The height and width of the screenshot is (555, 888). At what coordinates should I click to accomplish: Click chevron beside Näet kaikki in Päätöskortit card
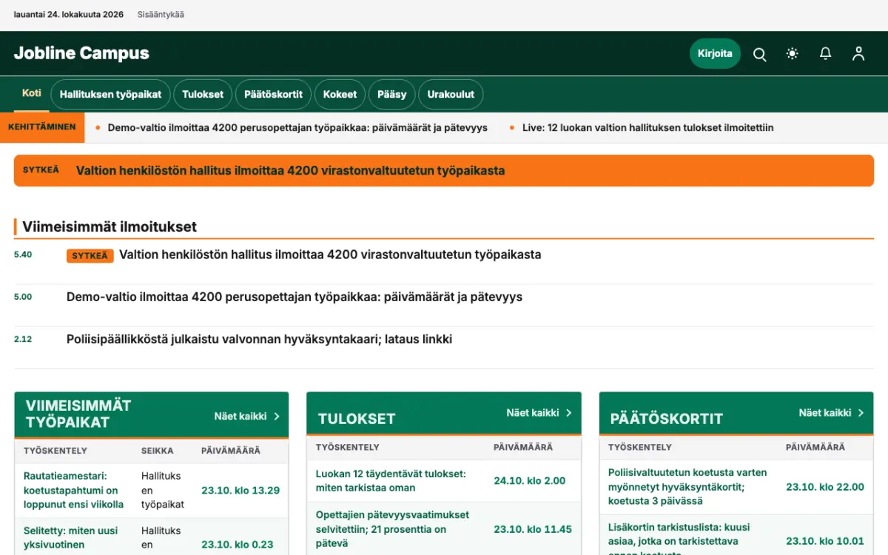[x=861, y=413]
